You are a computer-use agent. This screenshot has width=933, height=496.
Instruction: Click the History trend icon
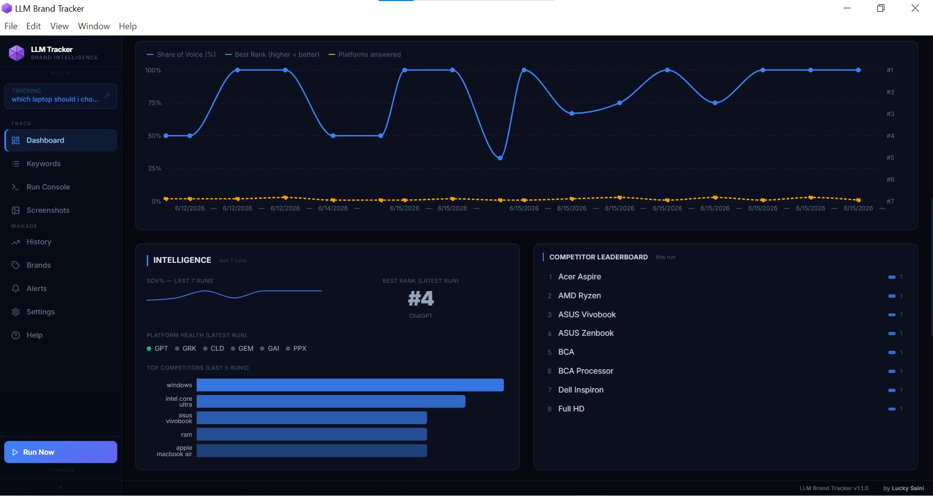pyautogui.click(x=16, y=242)
